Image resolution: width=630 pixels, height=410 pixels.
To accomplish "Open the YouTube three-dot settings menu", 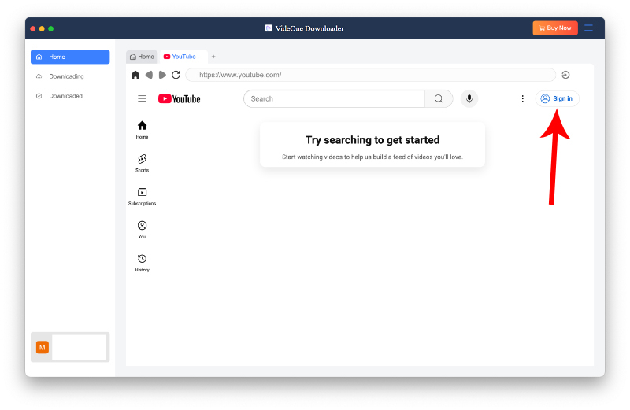I will (x=522, y=98).
